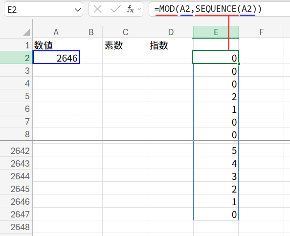Open the Name Box dropdown arrow
The height and width of the screenshot is (236, 290).
point(78,10)
